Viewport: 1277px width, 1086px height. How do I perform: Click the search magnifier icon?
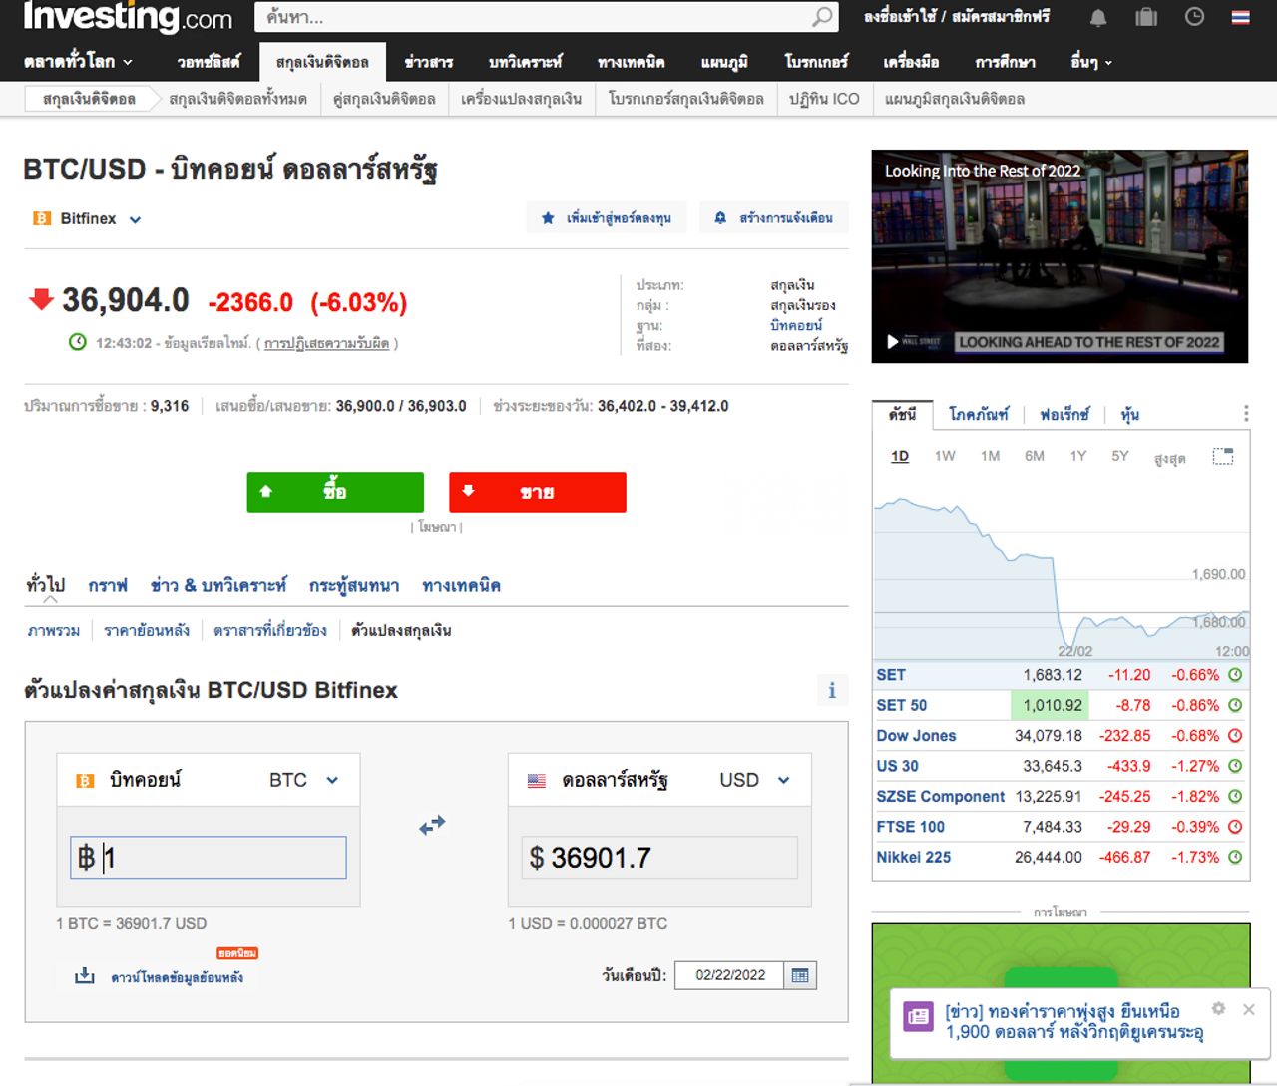point(821,18)
